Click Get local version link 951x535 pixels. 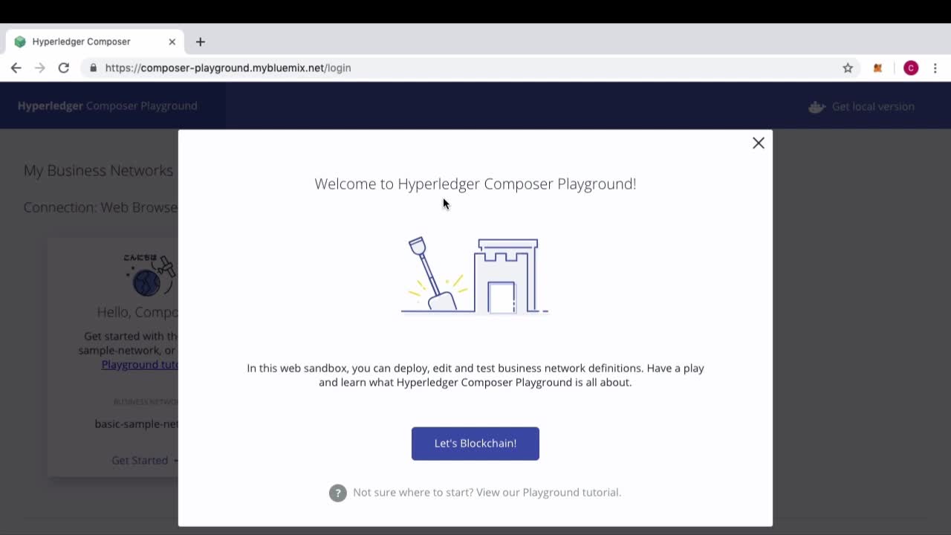point(873,106)
